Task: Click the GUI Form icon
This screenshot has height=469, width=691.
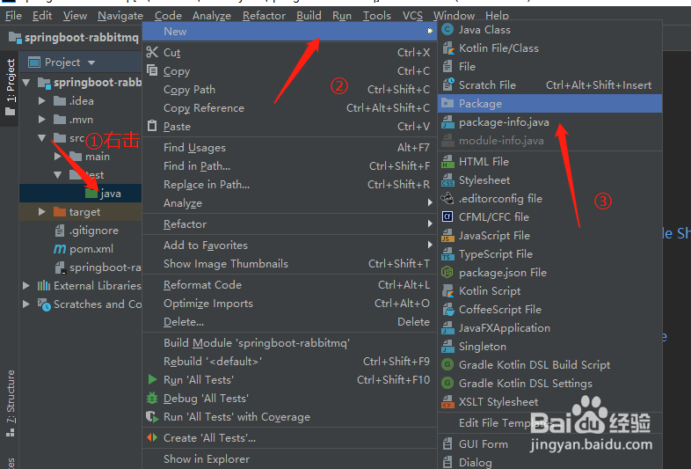Action: 447,443
